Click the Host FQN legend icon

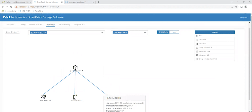point(197,40)
